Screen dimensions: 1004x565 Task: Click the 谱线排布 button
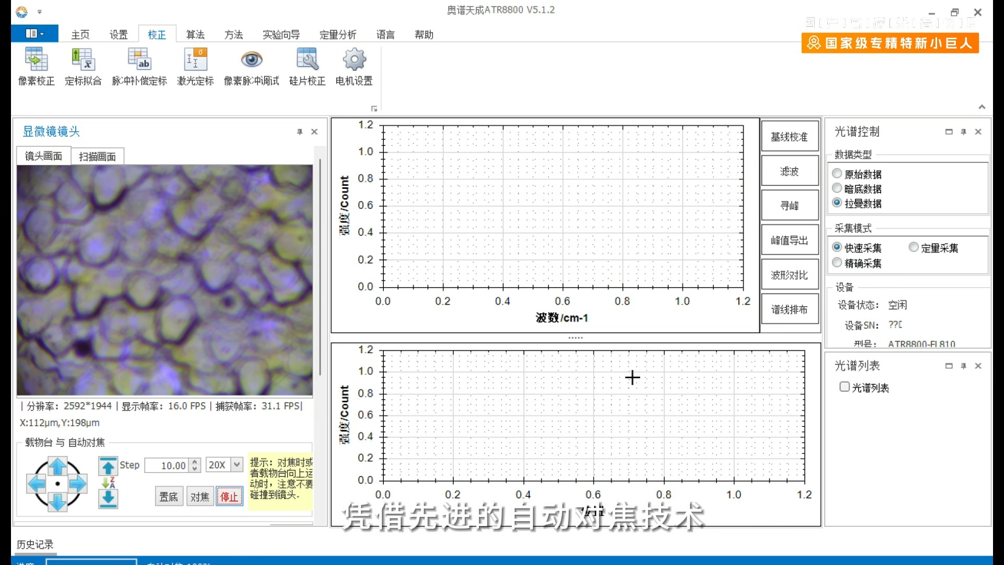pyautogui.click(x=789, y=309)
